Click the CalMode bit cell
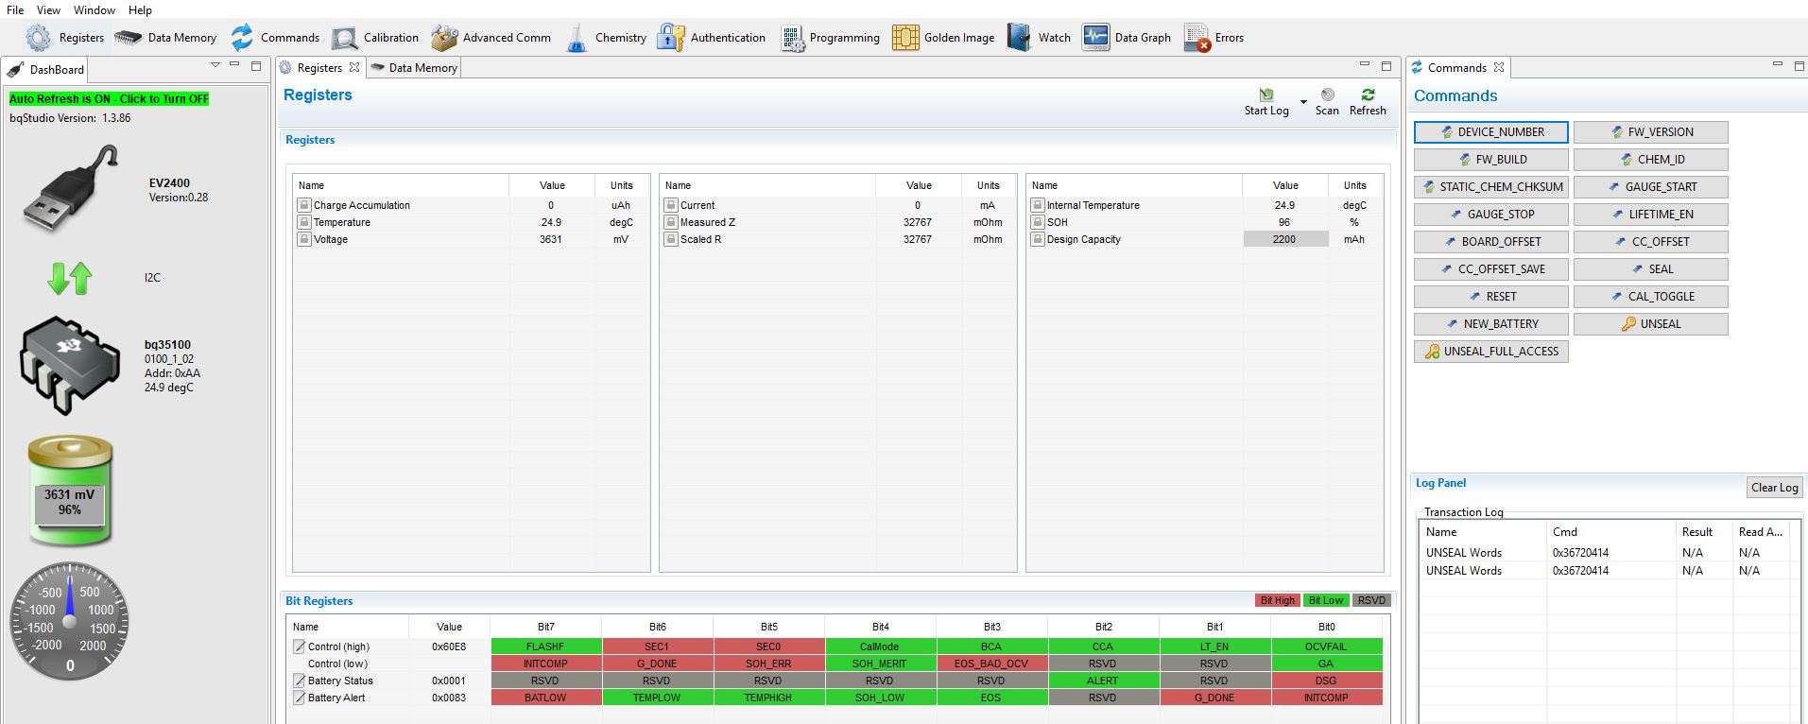 coord(880,646)
